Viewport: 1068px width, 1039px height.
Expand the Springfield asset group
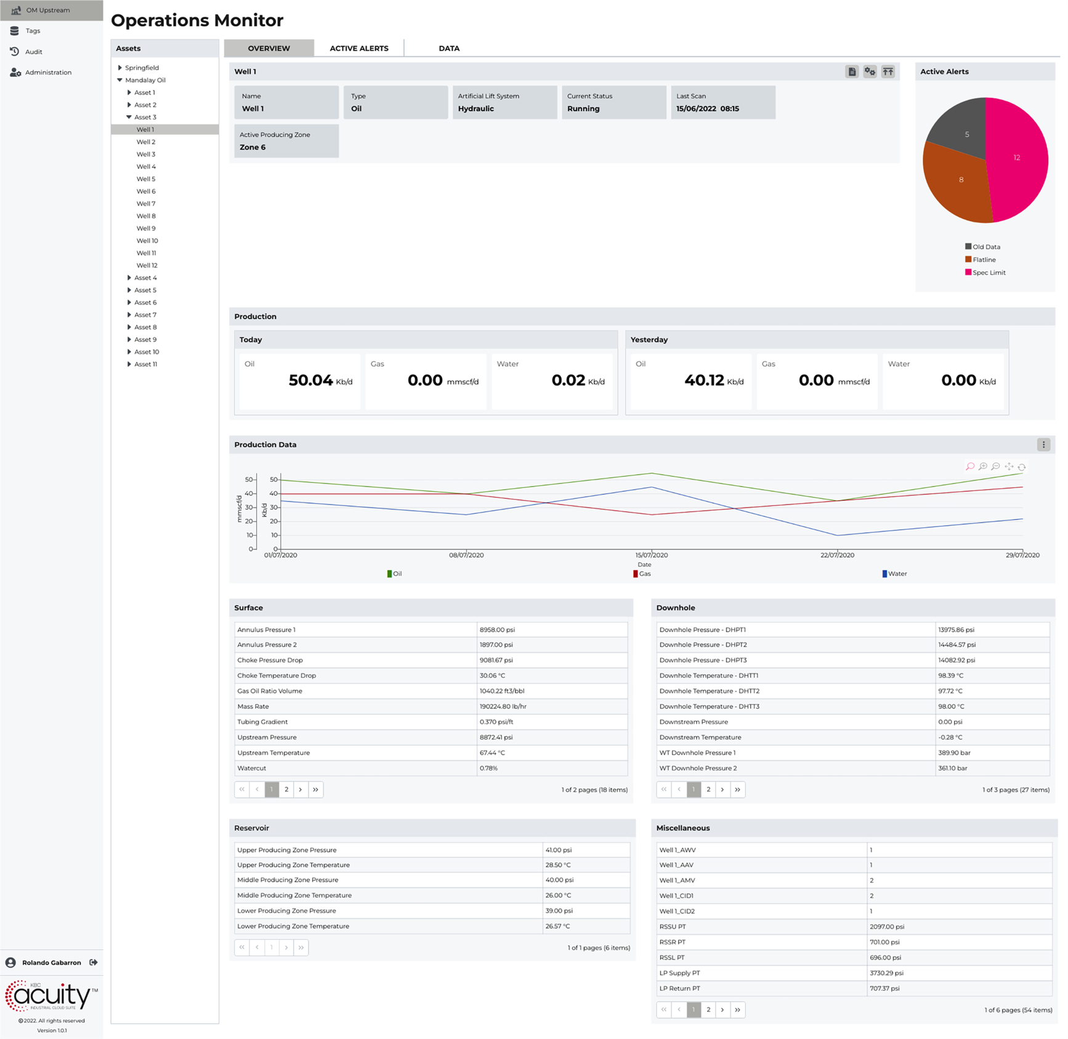click(x=120, y=68)
